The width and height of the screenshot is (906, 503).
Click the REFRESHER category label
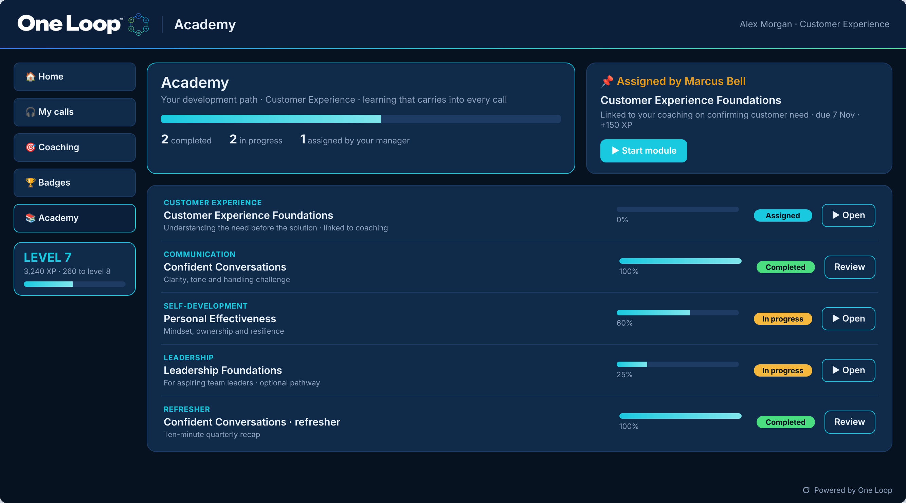click(187, 409)
